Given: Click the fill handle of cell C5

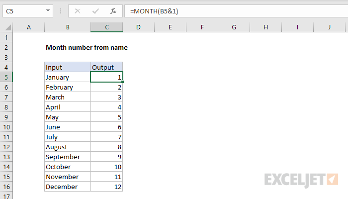Looking at the screenshot, I should click(x=122, y=82).
